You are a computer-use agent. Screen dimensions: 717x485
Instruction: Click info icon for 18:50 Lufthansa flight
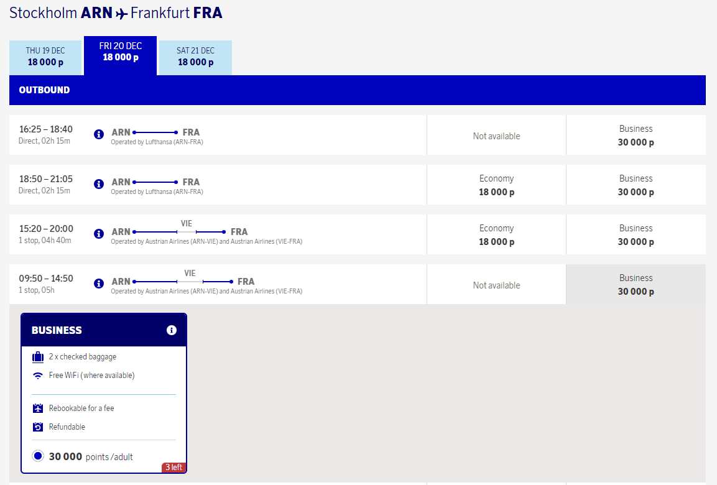coord(99,184)
